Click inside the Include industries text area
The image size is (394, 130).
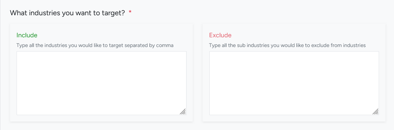[x=101, y=83]
